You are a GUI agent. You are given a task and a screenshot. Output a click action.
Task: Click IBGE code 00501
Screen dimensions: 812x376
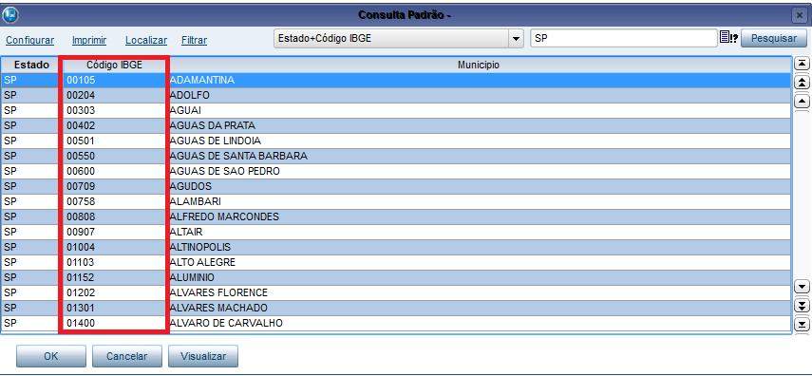(x=81, y=141)
